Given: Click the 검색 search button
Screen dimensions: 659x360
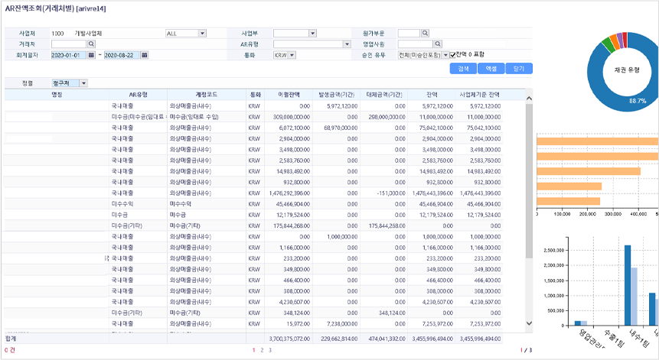Looking at the screenshot, I should (462, 69).
